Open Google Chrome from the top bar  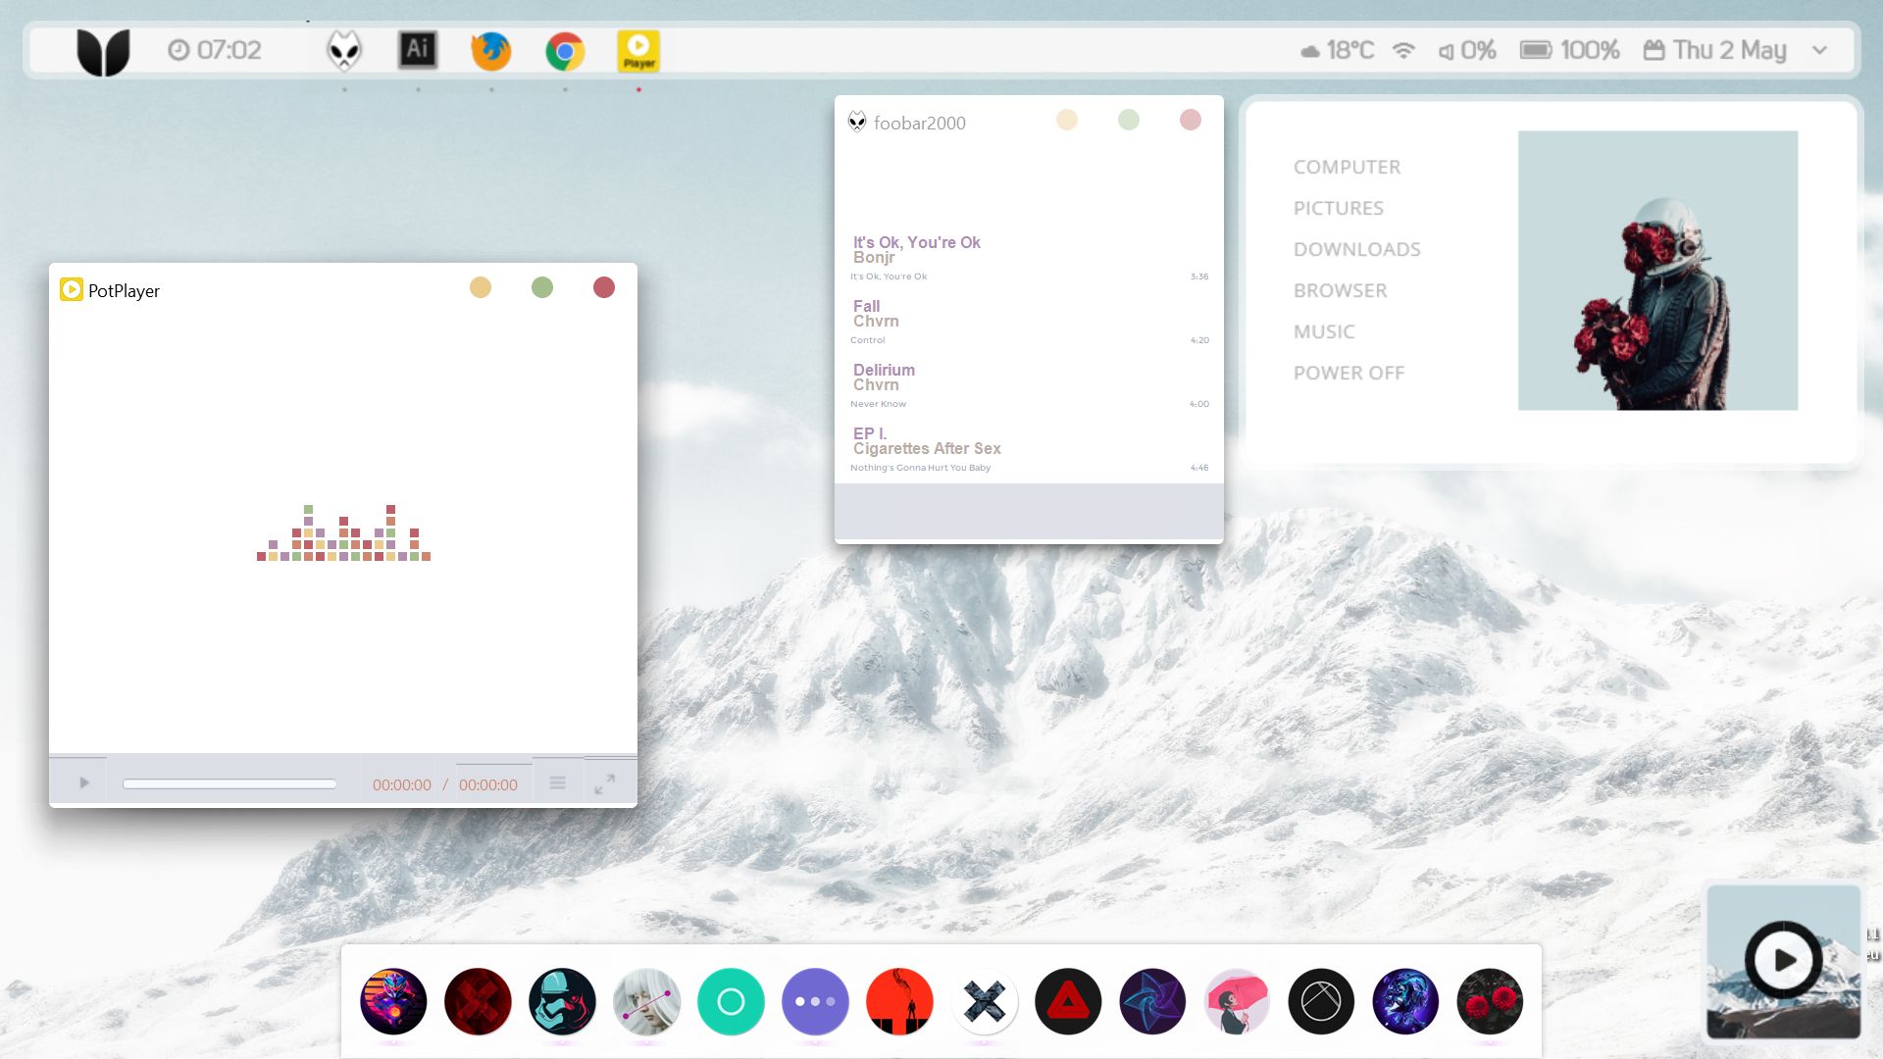[x=564, y=49]
